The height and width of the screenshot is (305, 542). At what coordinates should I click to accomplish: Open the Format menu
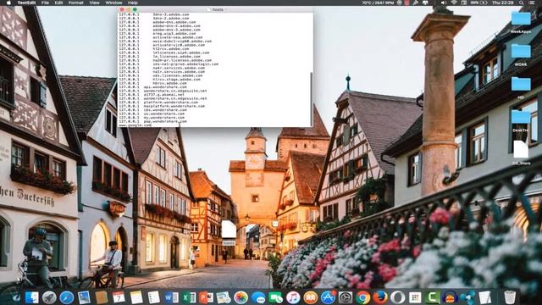[x=75, y=3]
